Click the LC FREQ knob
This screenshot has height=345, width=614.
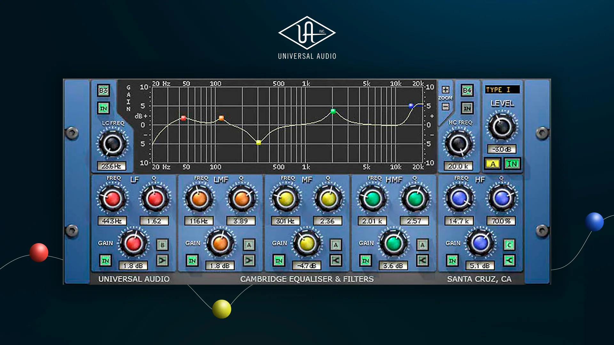click(x=112, y=143)
